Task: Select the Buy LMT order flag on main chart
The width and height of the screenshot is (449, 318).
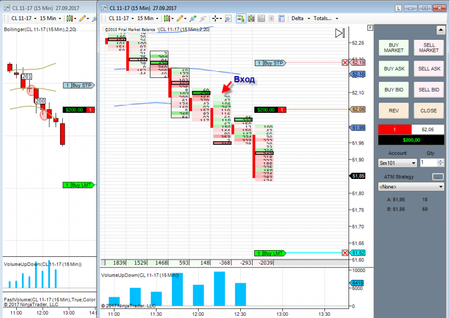Action: [270, 253]
